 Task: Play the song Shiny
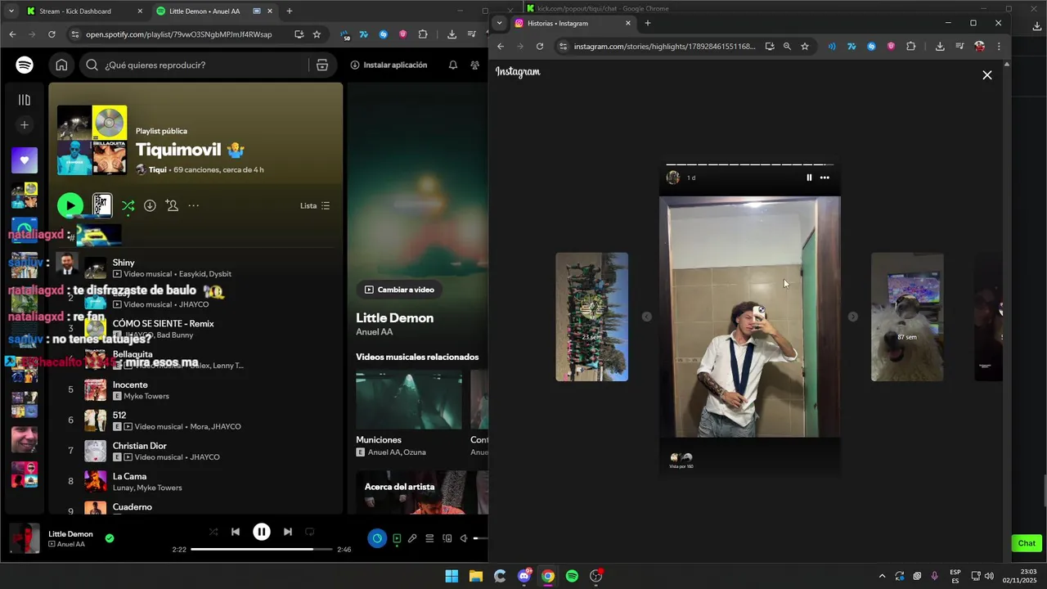[124, 263]
